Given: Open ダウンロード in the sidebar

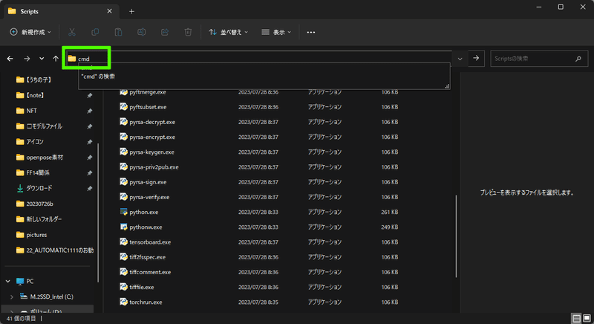Looking at the screenshot, I should [x=34, y=188].
